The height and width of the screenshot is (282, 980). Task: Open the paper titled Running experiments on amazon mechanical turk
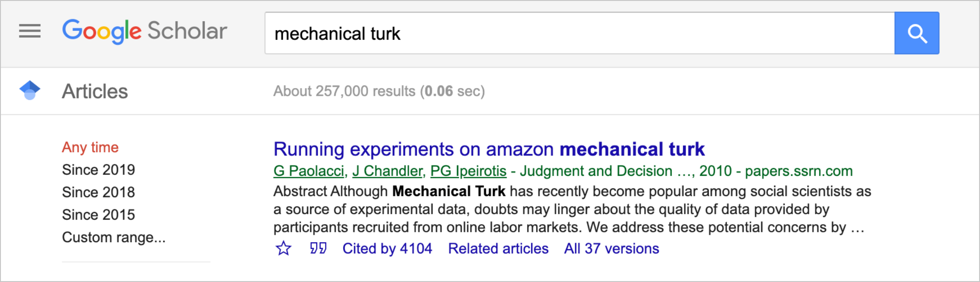[x=490, y=149]
